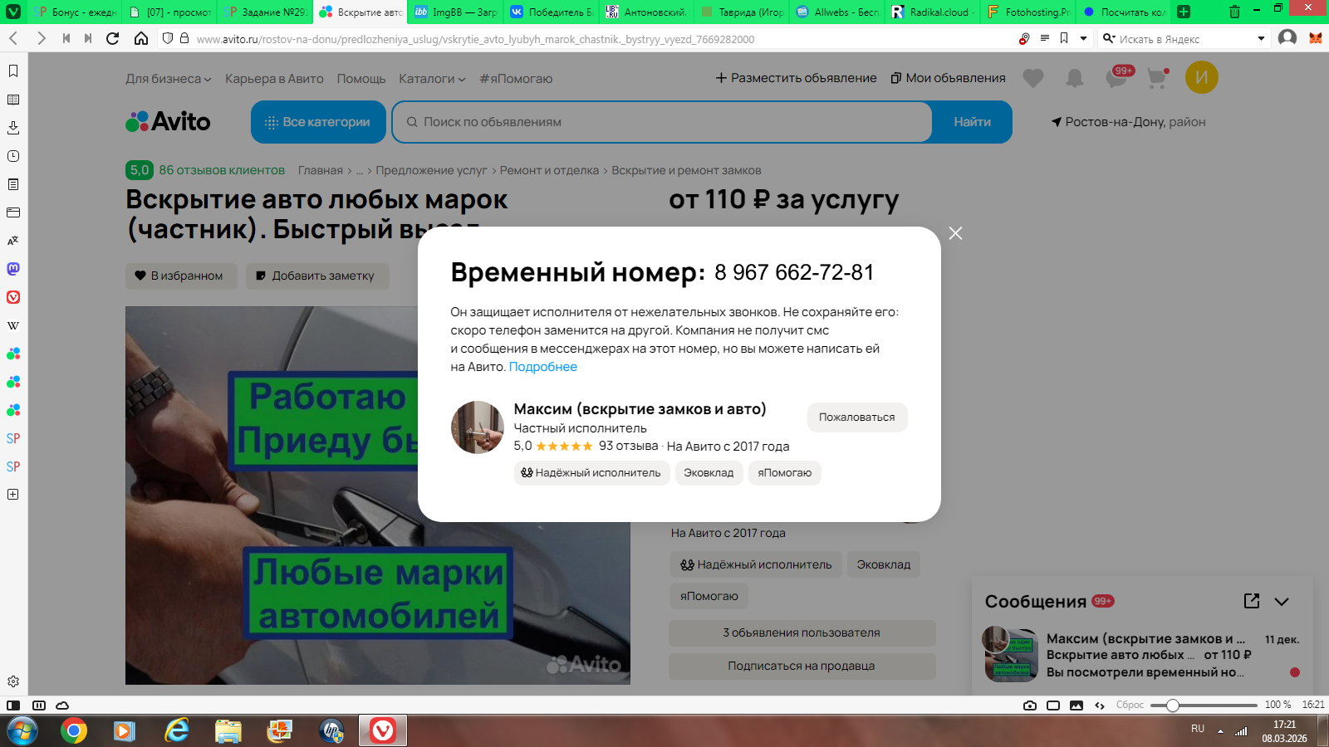
Task: Open the bookmark dropdown arrow in the address bar
Action: point(1083,38)
